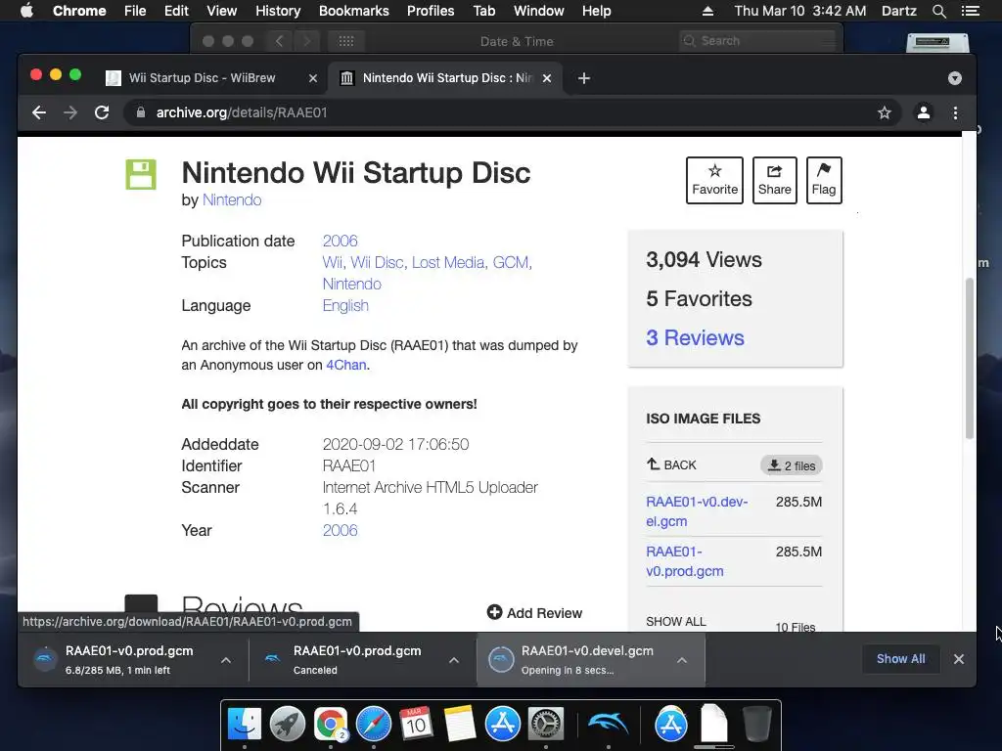Download all with the 2 files button

[791, 465]
